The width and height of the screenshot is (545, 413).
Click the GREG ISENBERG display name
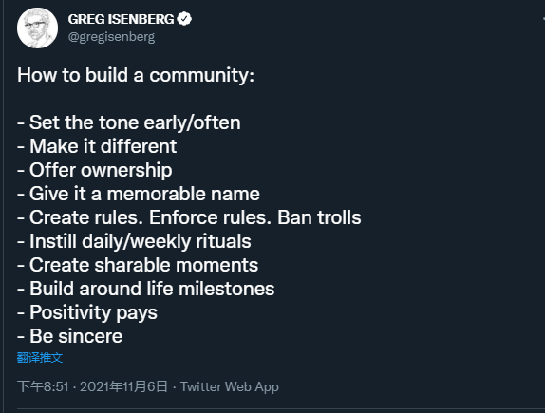121,19
